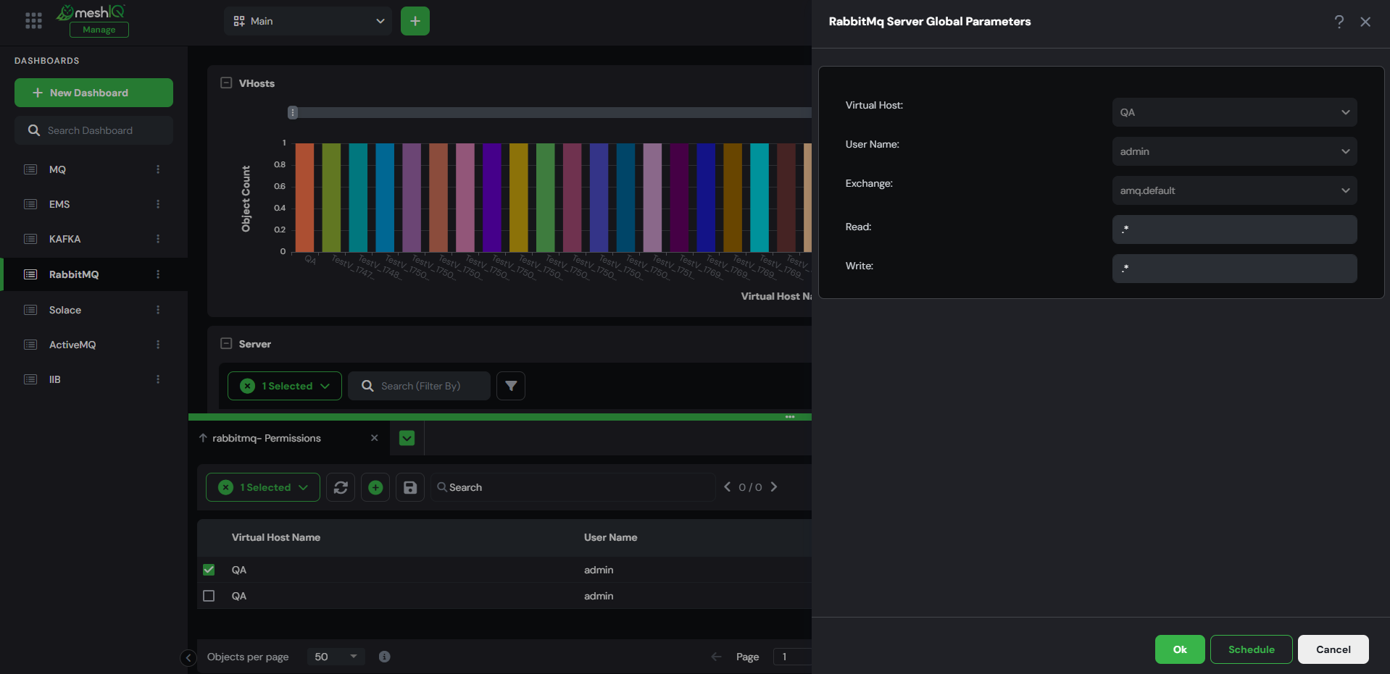Open the Virtual Host dropdown
Screen dimensions: 1390x674
1234,112
